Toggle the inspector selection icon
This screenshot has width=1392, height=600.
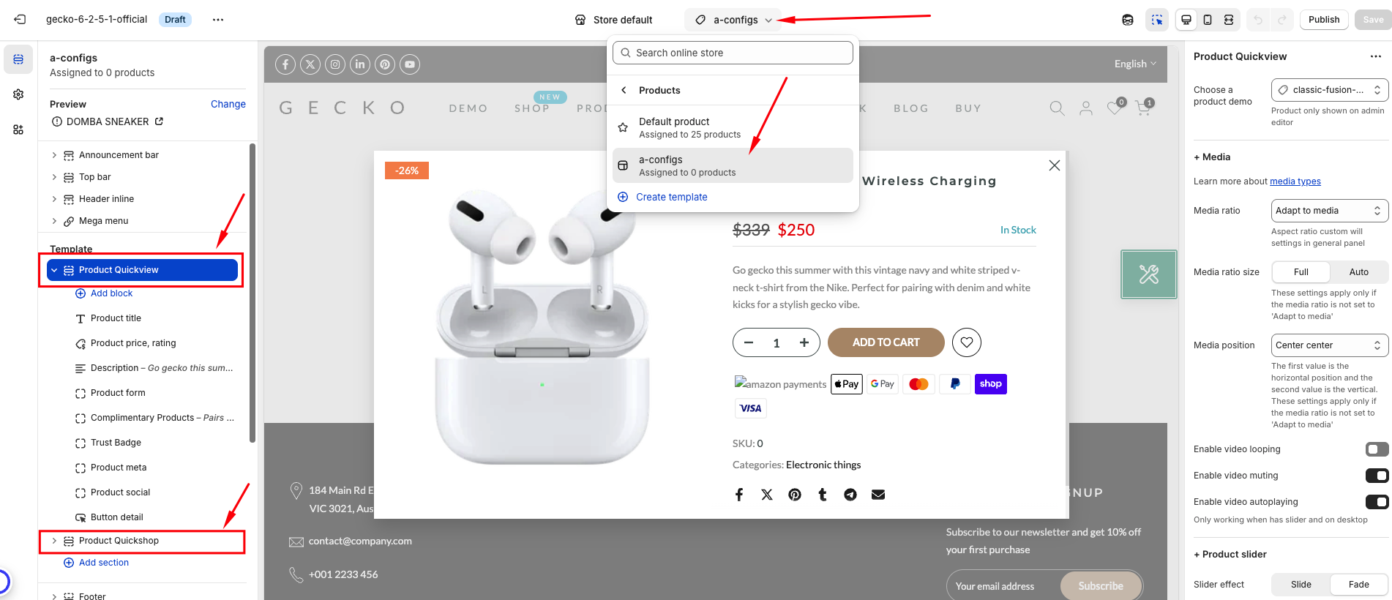coord(1157,20)
